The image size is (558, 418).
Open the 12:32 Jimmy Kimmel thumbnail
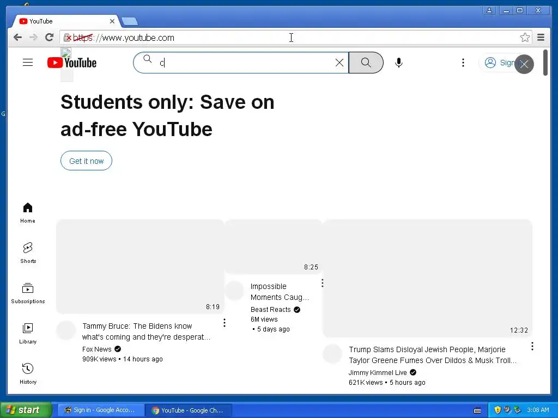point(427,278)
